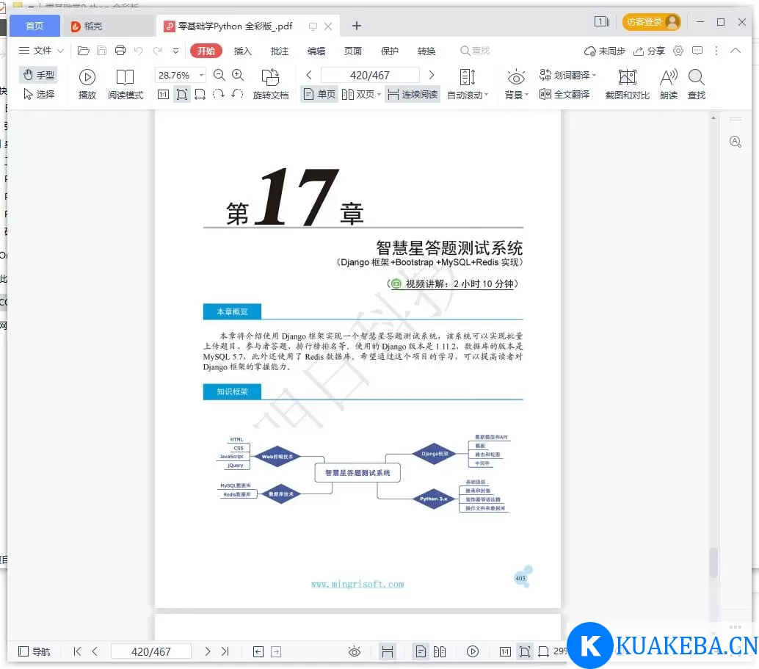Jump to last page in status bar
The height and width of the screenshot is (669, 759).
coord(225,651)
